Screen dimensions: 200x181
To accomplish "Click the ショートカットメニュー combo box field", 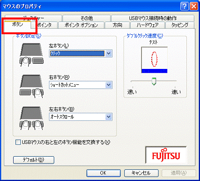I will [x=81, y=85].
